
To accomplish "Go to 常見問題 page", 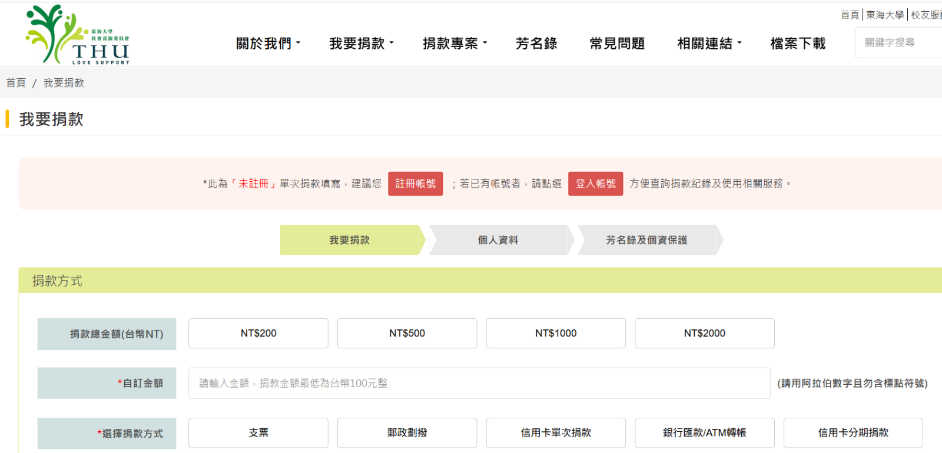I will (617, 44).
